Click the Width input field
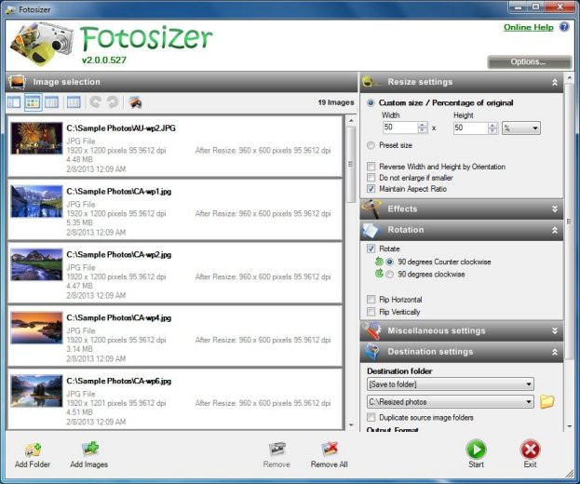The height and width of the screenshot is (484, 580). pyautogui.click(x=401, y=128)
